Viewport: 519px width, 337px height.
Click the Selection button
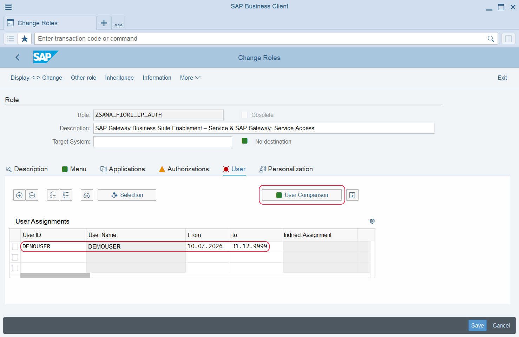tap(127, 195)
